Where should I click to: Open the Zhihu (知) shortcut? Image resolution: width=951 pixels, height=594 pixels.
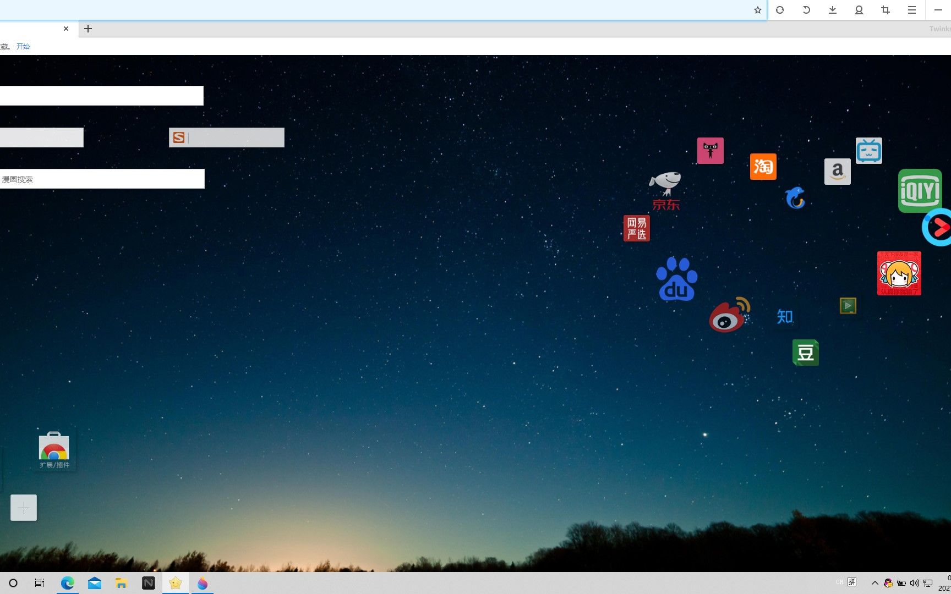pos(784,316)
